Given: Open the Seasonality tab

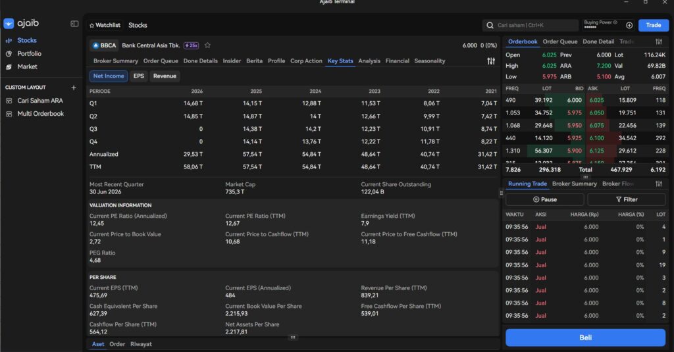Looking at the screenshot, I should (430, 61).
